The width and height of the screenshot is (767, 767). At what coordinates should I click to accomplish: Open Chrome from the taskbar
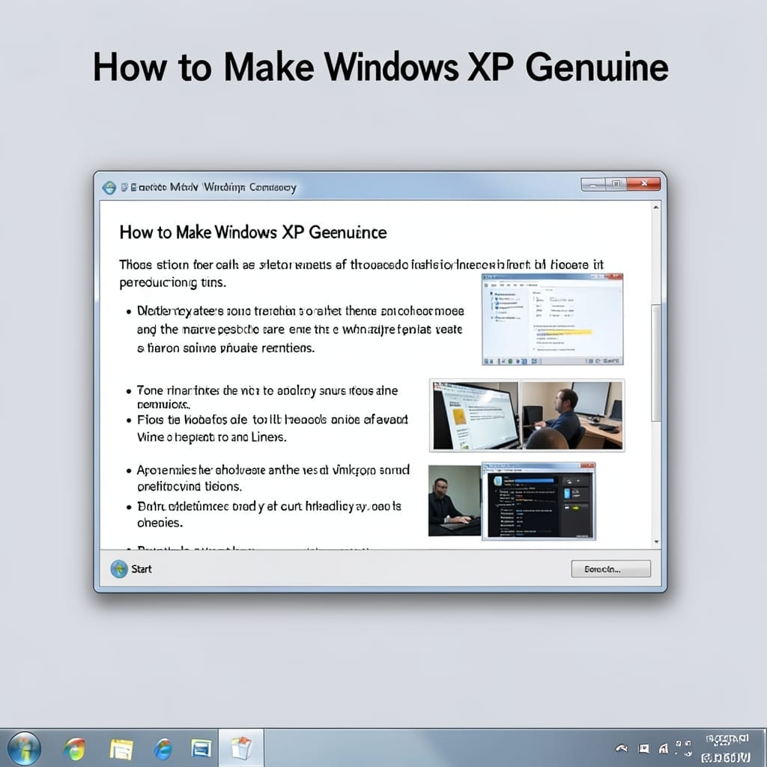(x=75, y=749)
